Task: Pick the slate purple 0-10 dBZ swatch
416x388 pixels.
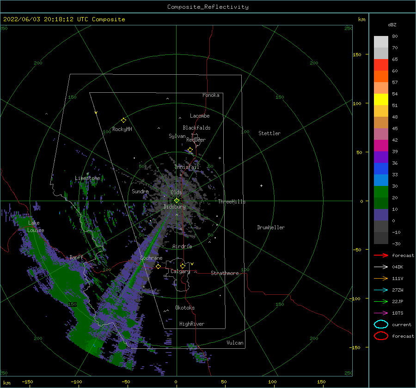Action: coord(381,215)
